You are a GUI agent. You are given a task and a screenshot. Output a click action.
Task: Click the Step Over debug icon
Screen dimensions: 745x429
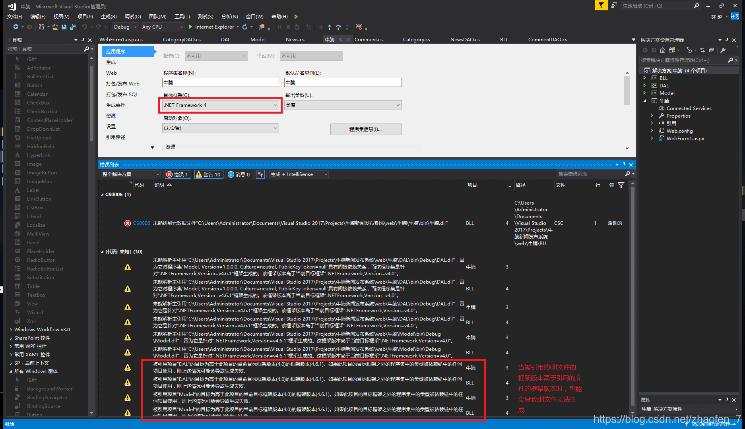tap(338, 27)
